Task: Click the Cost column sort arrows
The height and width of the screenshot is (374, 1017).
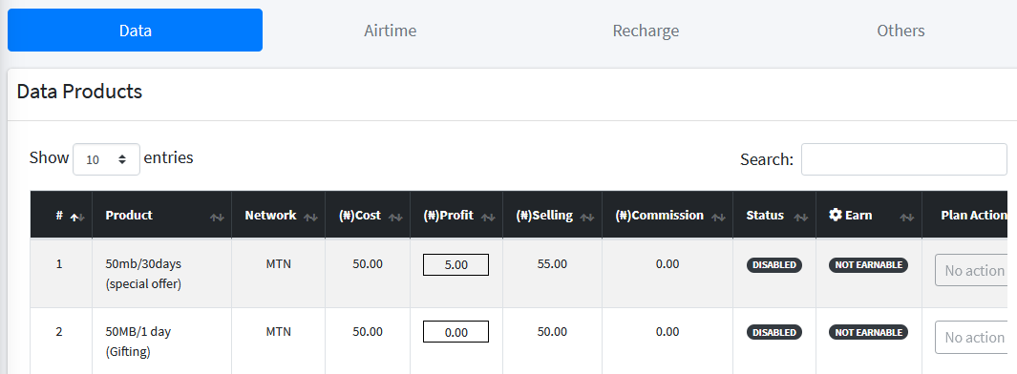Action: 395,218
